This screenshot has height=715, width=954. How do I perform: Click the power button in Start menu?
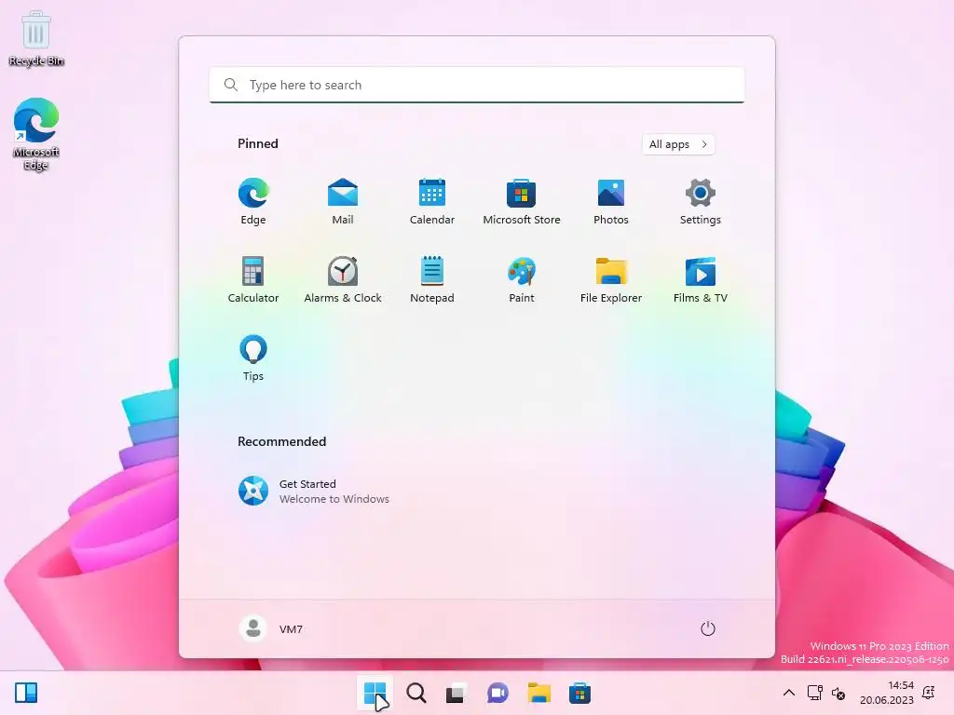click(x=708, y=628)
